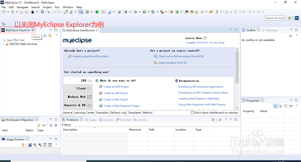Click the Save icon in main toolbar
301x162 pixels.
pos(21,12)
